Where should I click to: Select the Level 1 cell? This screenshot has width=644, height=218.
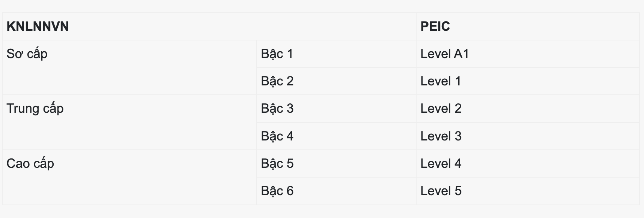[441, 81]
